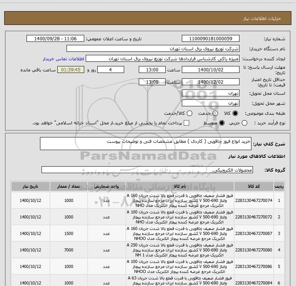296x286 pixels.
Task: Click the response deadline time 13:00 field
Action: coord(152,70)
